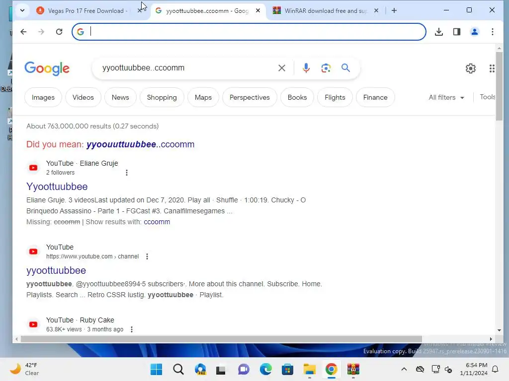Clear the Google search box text
The height and width of the screenshot is (381, 509).
[x=282, y=68]
